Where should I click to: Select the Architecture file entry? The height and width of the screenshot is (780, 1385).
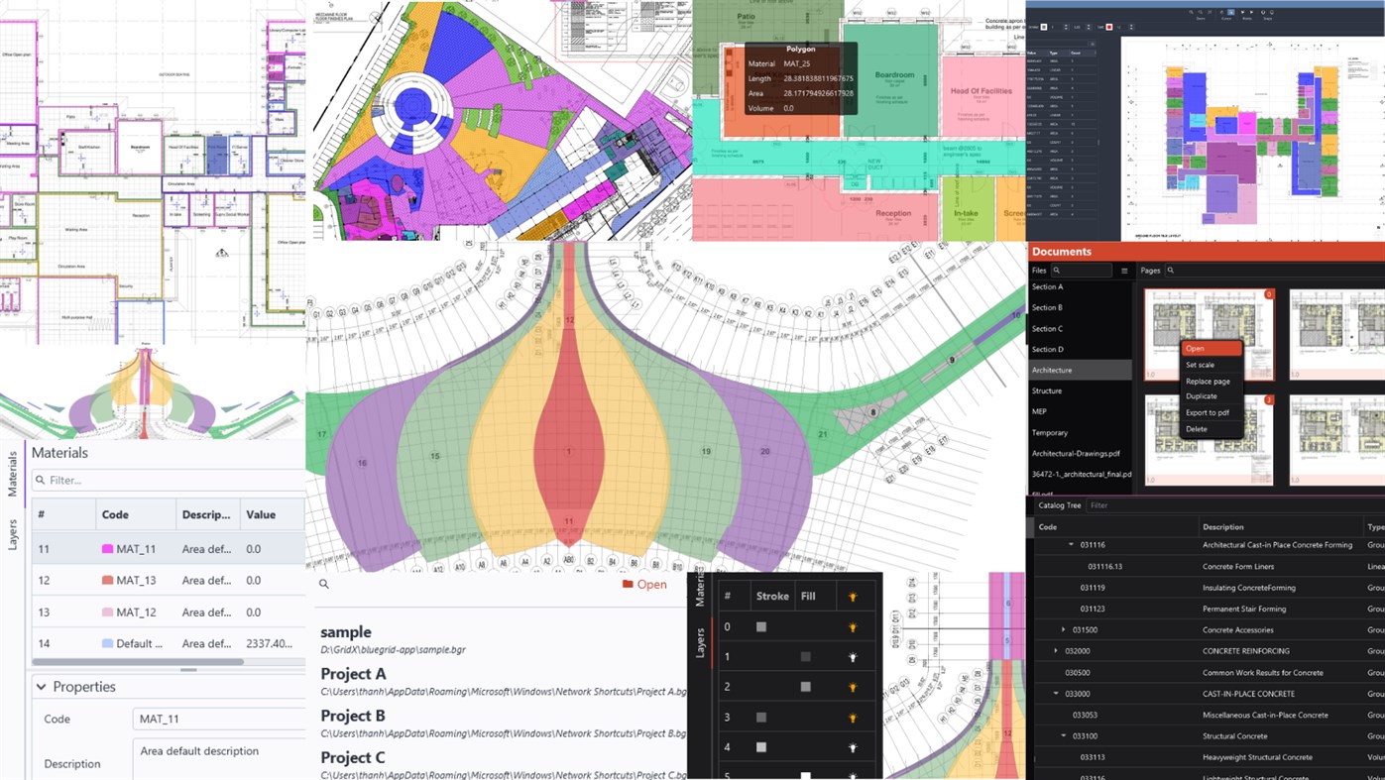[1081, 370]
